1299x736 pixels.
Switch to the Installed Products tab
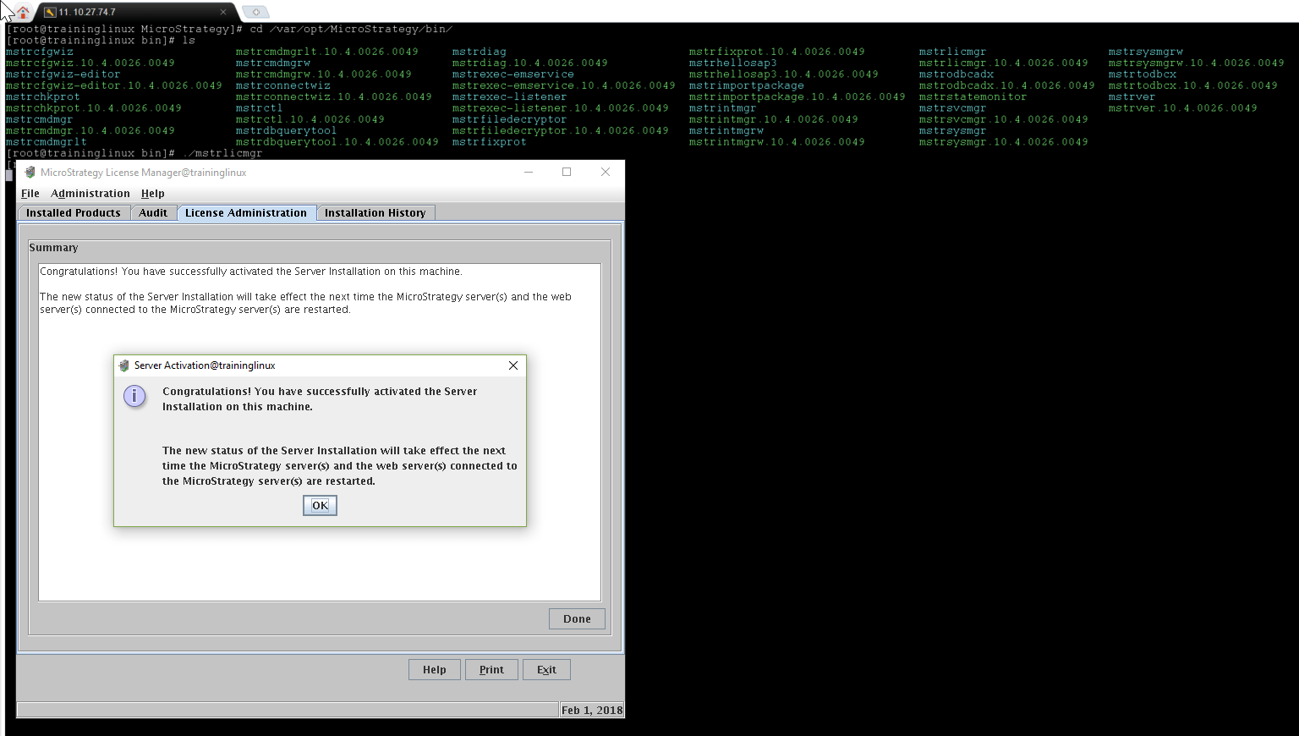(74, 213)
